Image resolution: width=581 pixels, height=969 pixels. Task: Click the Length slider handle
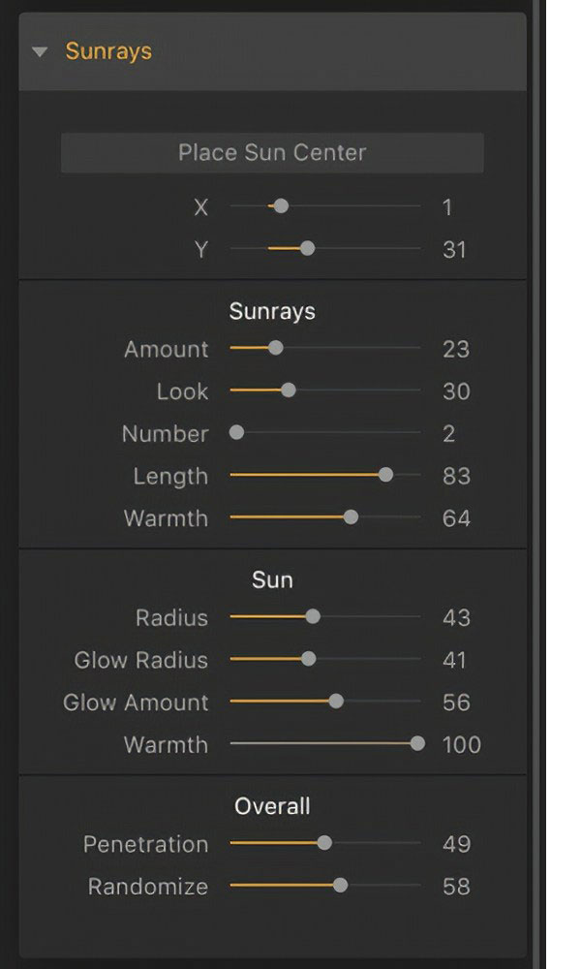point(385,476)
